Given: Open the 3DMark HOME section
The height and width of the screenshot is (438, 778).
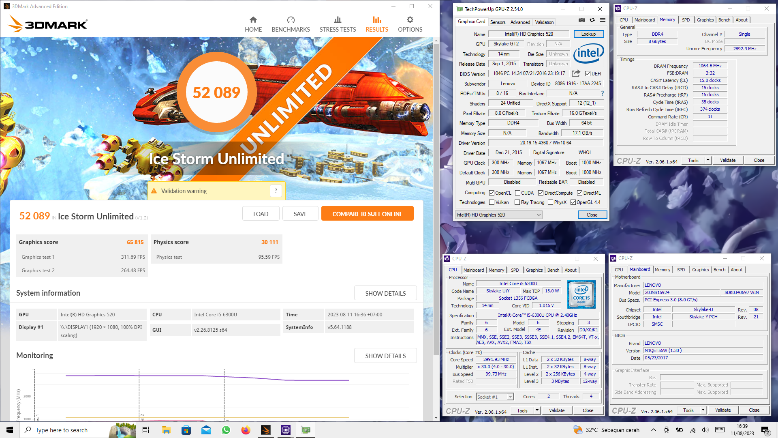Looking at the screenshot, I should point(253,24).
